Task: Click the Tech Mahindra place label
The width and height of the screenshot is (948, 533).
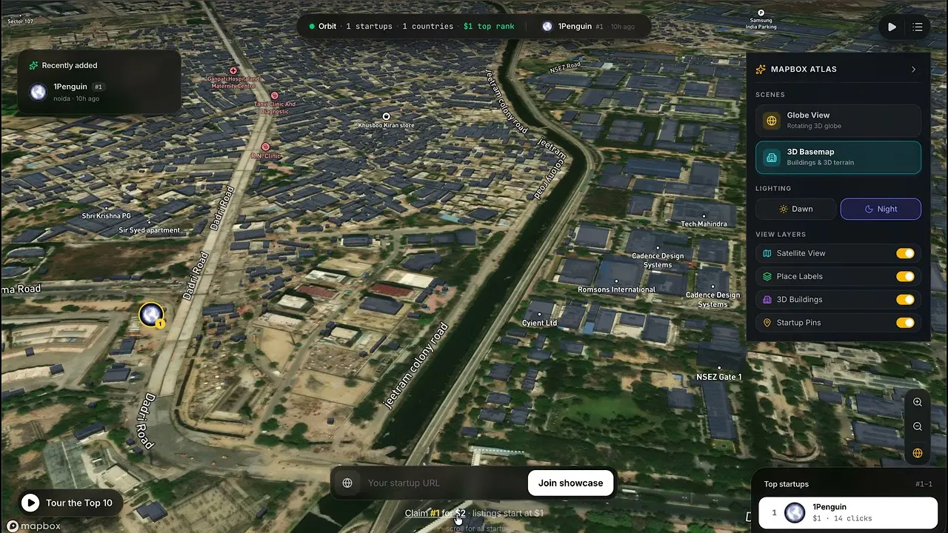Action: [x=704, y=224]
